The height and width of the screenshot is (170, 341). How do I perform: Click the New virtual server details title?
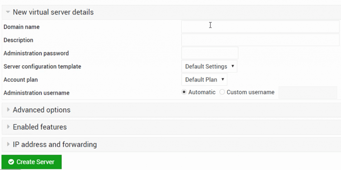(53, 12)
